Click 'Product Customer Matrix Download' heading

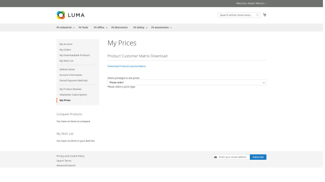click(138, 56)
